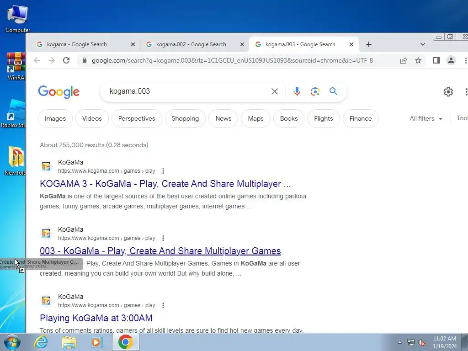This screenshot has height=351, width=468.
Task: Bookmark this page with the star icon
Action: tap(418, 61)
